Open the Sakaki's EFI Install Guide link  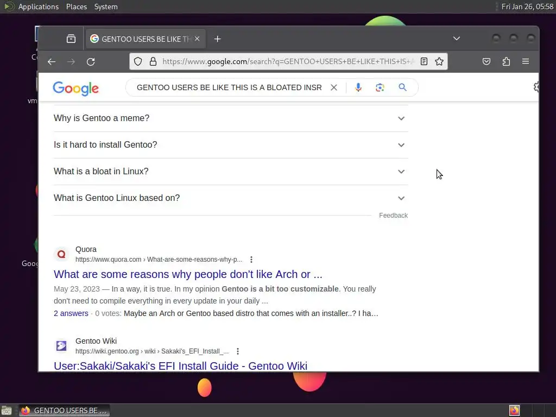pos(180,365)
